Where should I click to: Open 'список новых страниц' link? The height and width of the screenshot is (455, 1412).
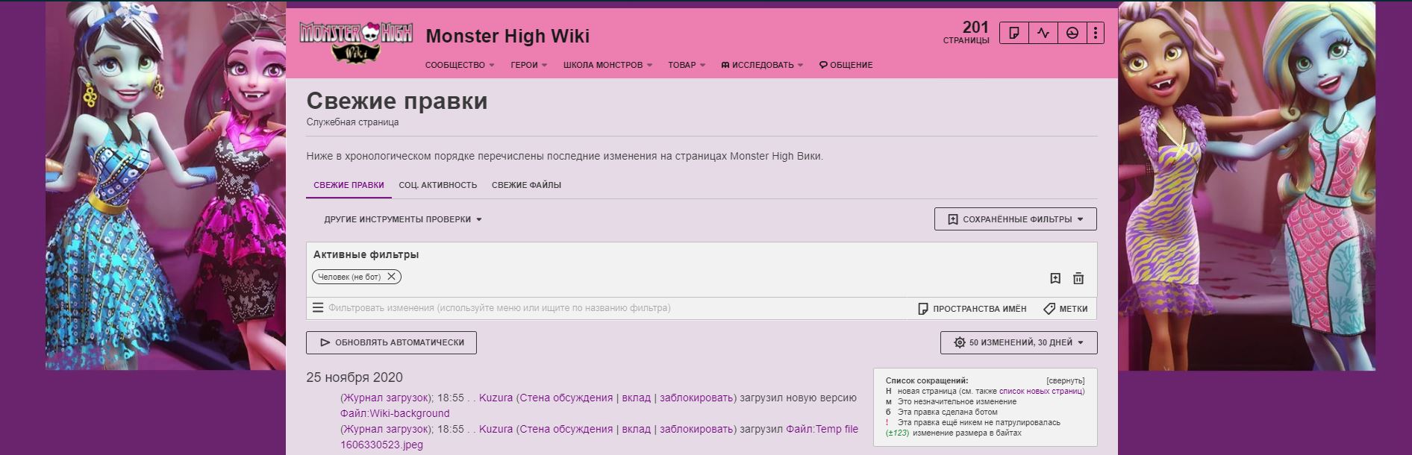coord(1040,391)
